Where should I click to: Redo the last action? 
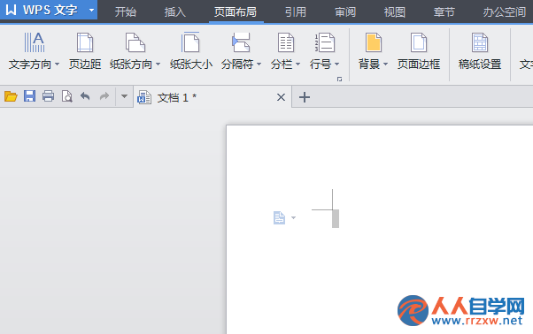[104, 96]
